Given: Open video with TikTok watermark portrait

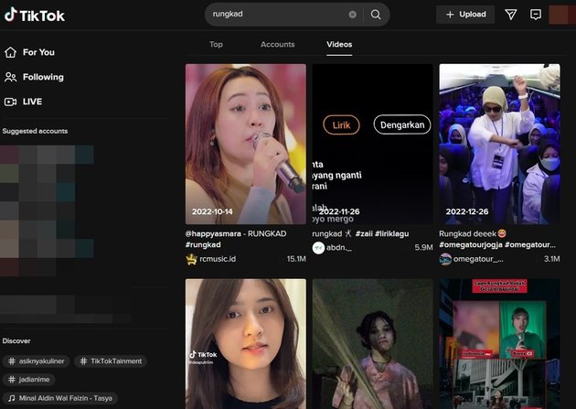Looking at the screenshot, I should click(x=245, y=344).
